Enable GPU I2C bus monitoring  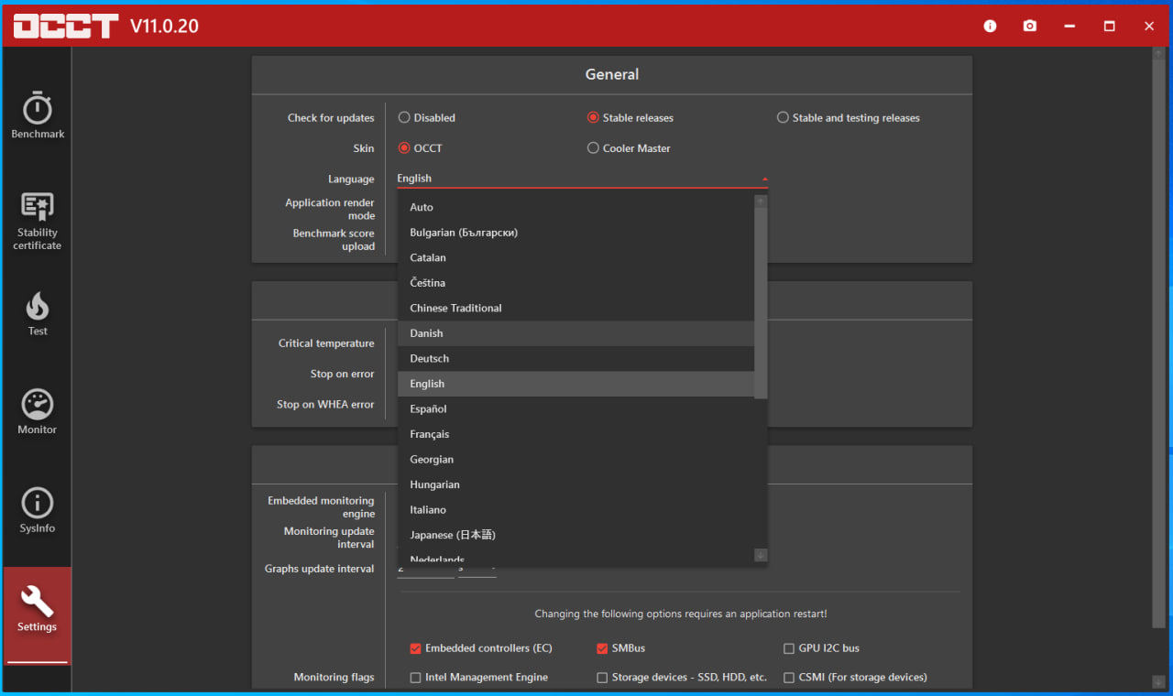tap(789, 648)
